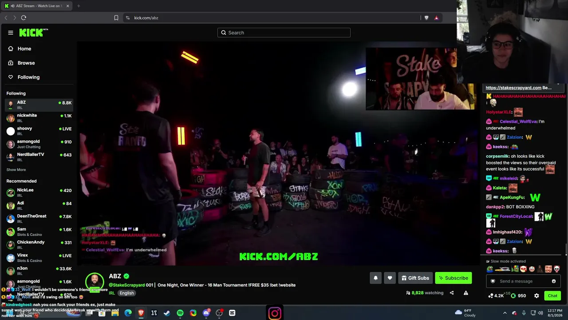This screenshot has width=568, height=320.
Task: Show hidden system tray icons chevron
Action: [x=505, y=313]
